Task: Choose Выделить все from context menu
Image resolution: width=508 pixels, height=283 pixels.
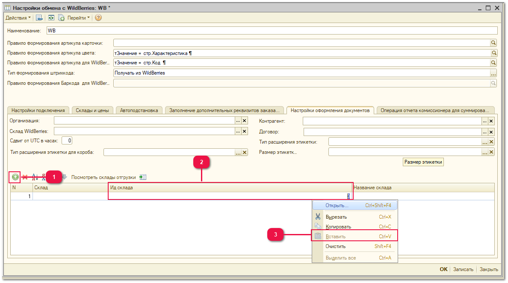Action: tap(355, 258)
